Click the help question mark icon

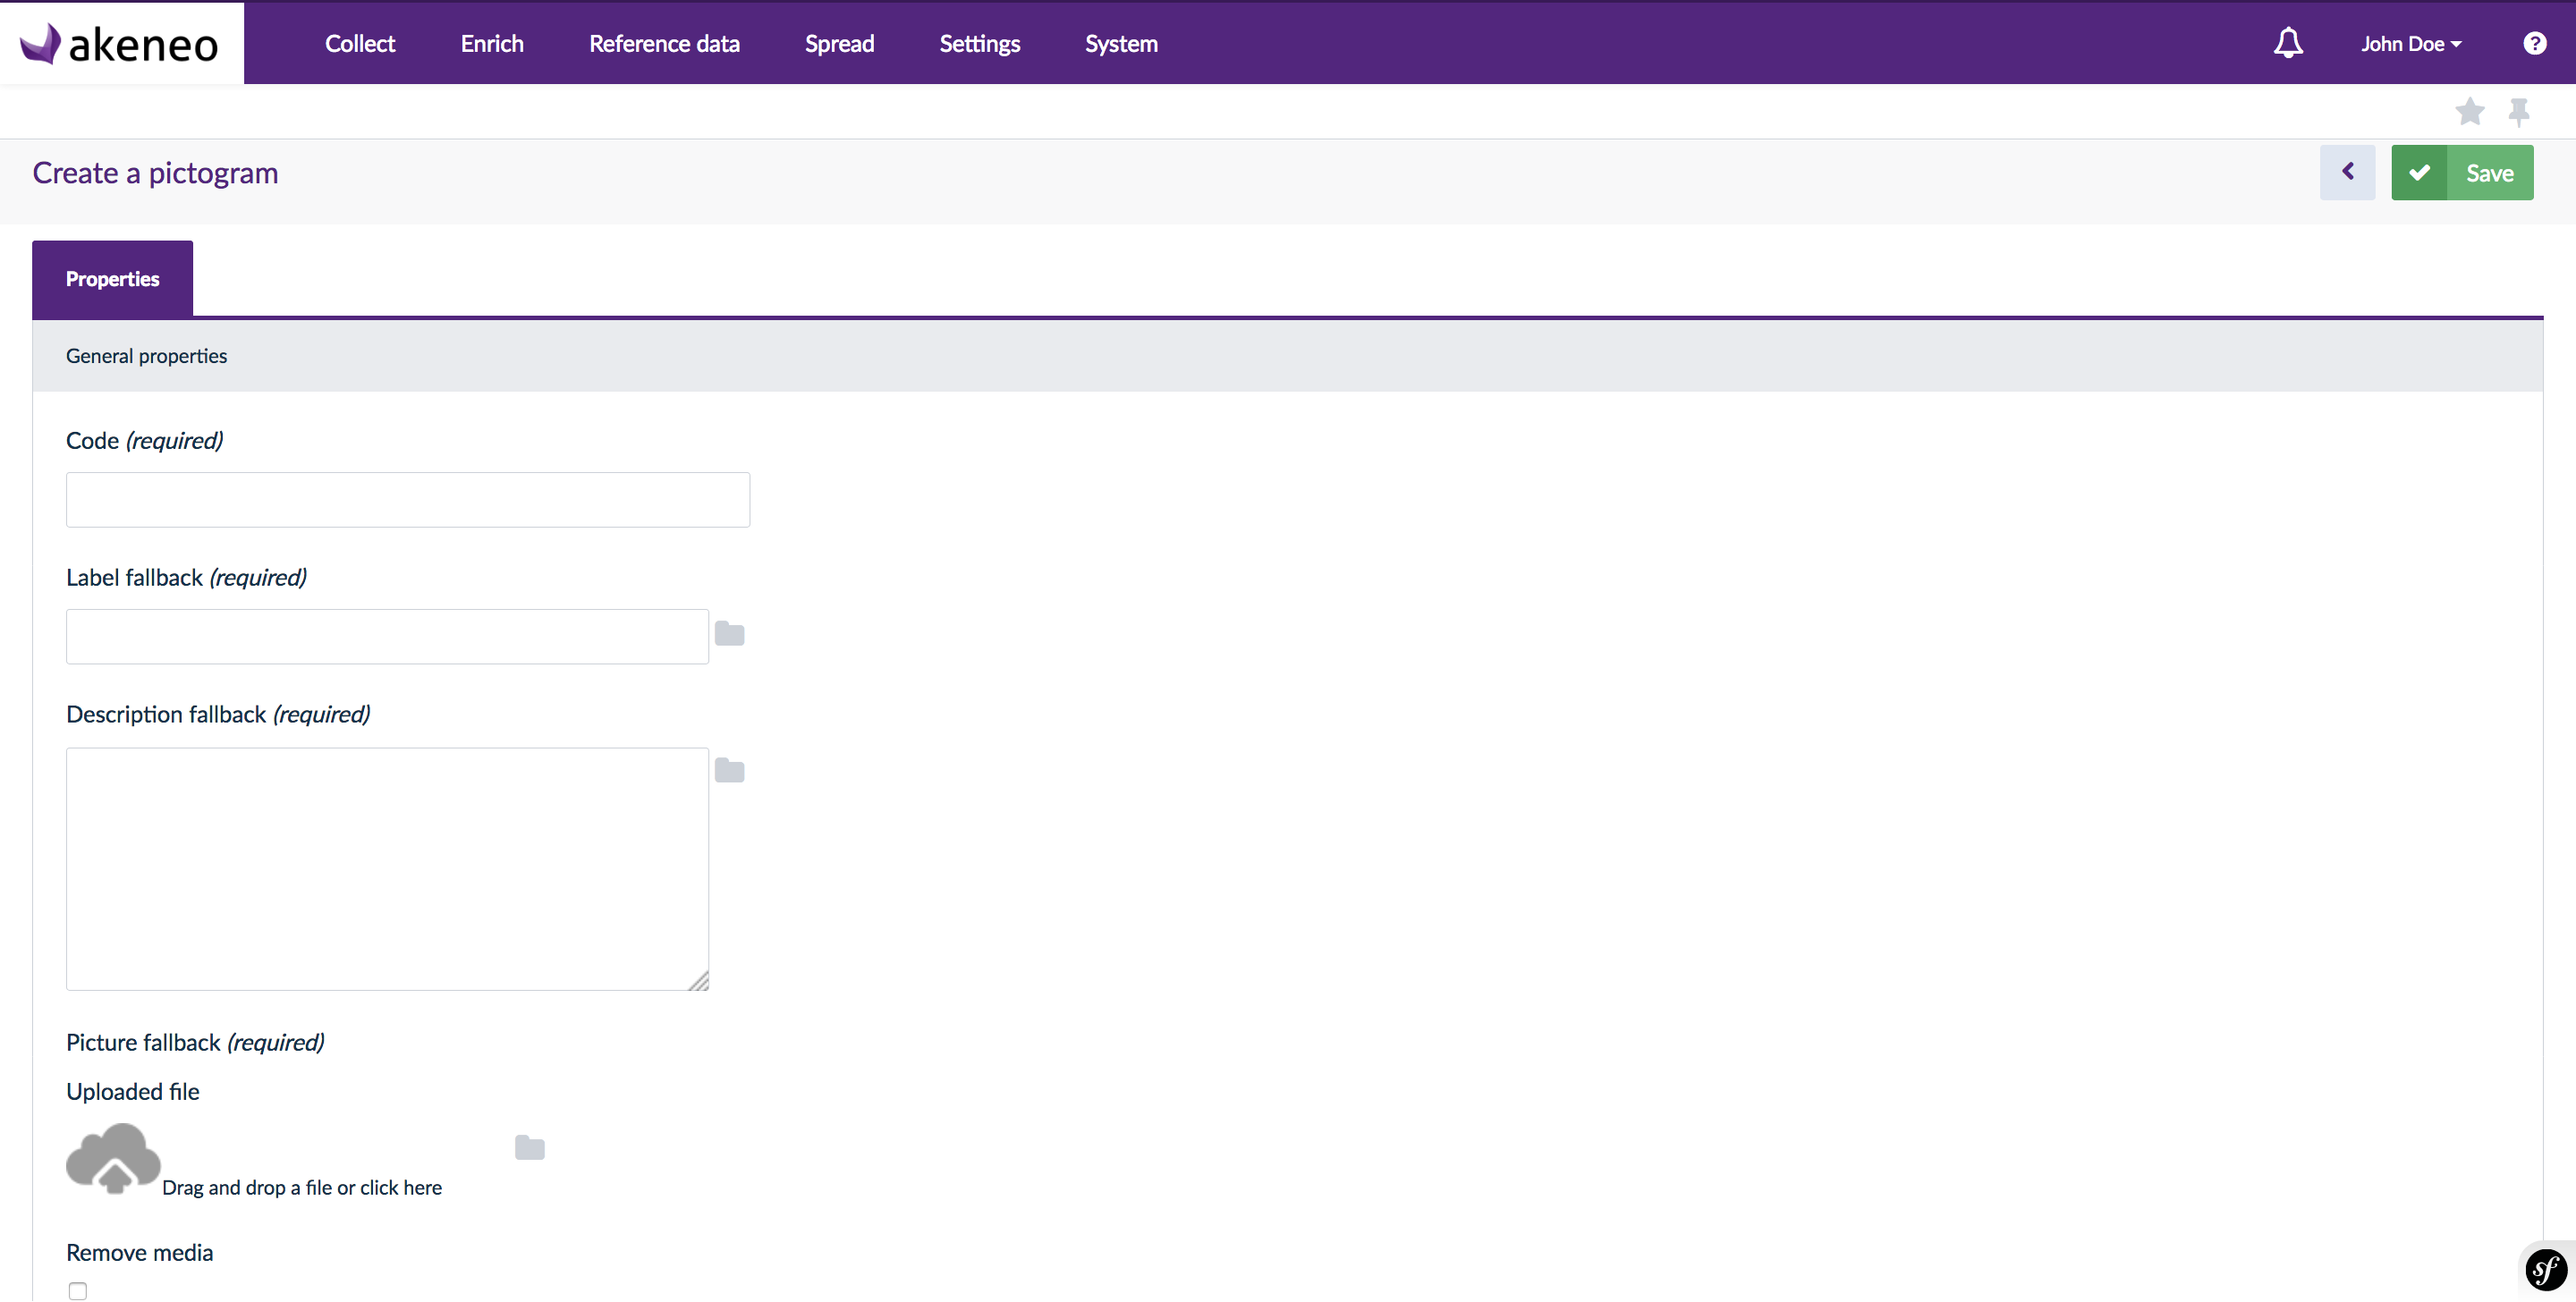(2536, 43)
